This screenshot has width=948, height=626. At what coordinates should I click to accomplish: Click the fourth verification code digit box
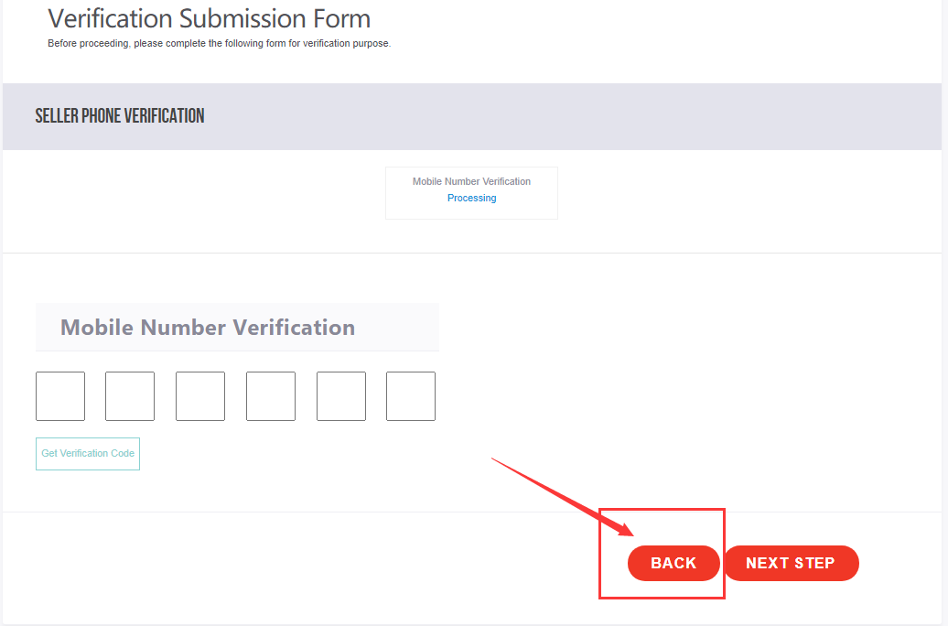271,396
